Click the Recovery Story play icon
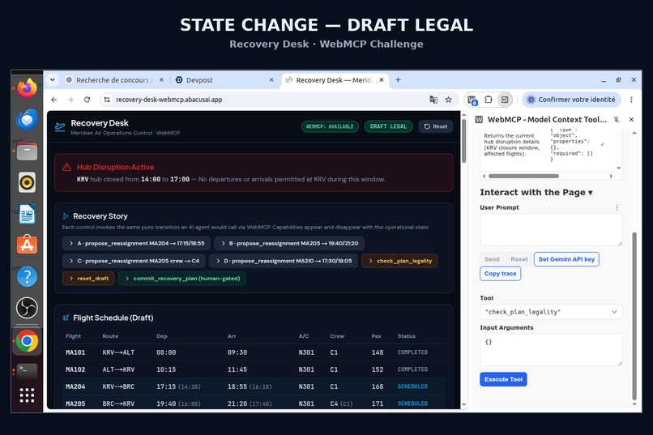The width and height of the screenshot is (653, 435). point(66,216)
